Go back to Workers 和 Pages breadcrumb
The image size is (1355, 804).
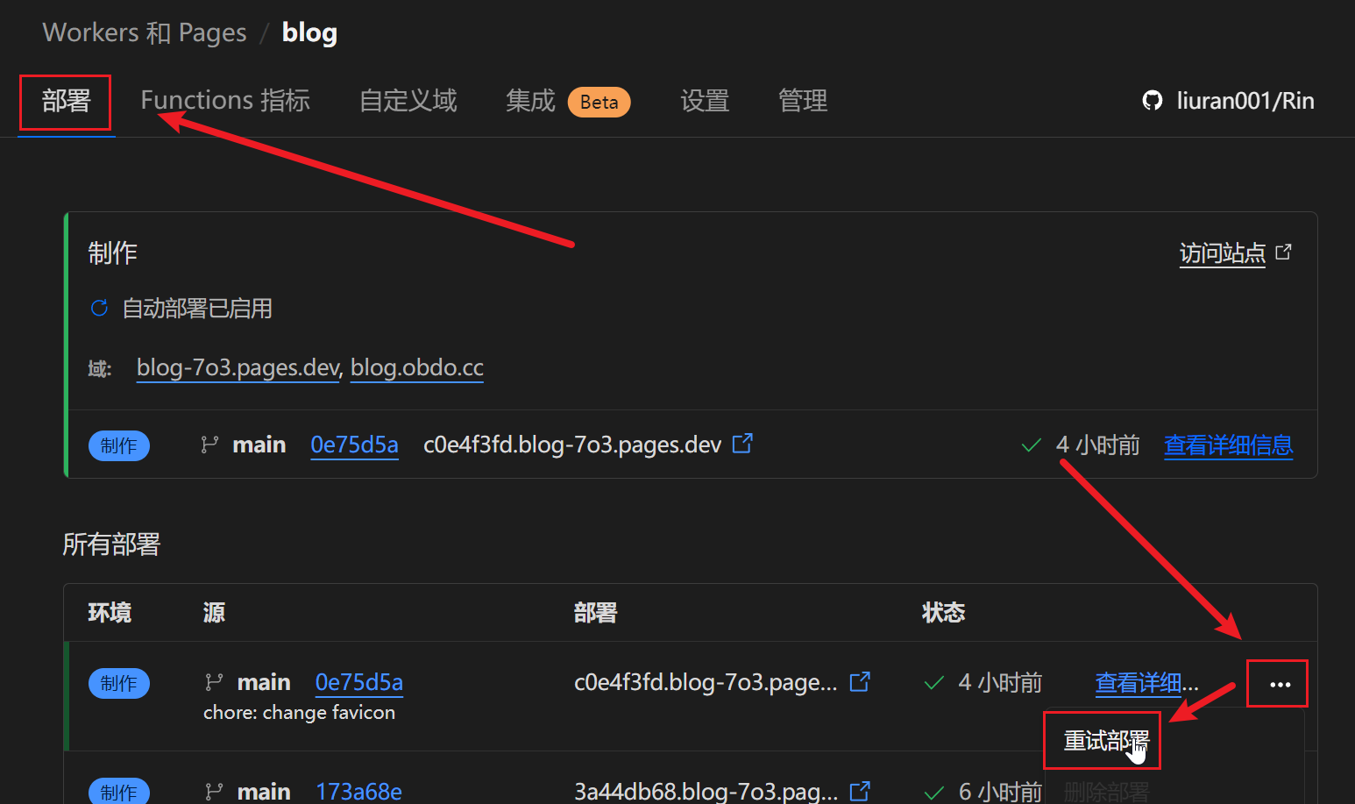click(x=144, y=32)
